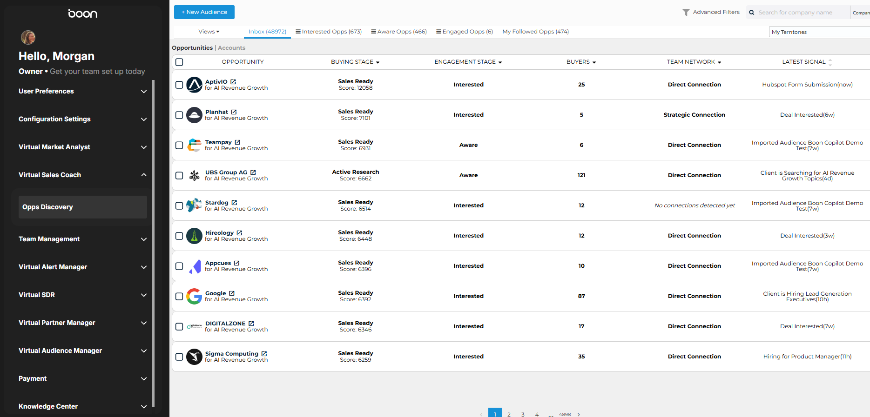Create a New Audience
870x417 pixels.
(204, 12)
